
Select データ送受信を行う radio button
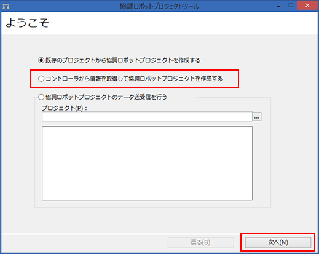click(x=41, y=97)
